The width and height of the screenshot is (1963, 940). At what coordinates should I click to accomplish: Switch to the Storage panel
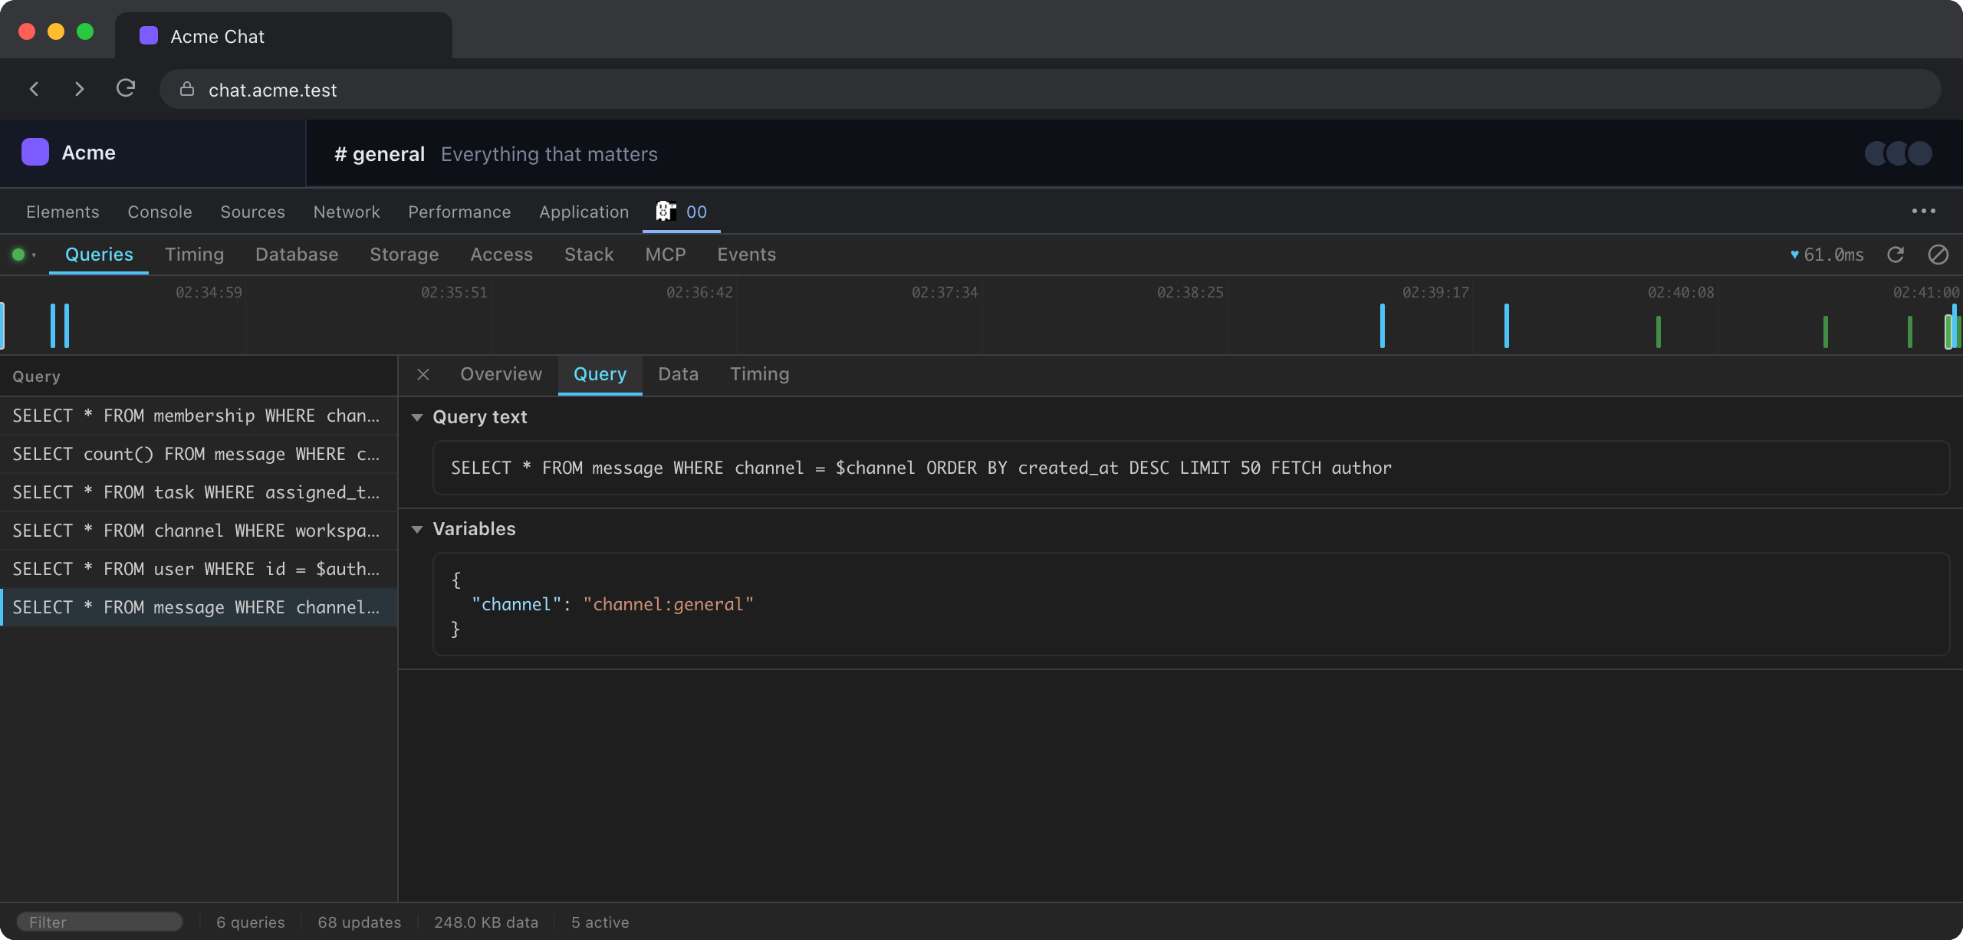(x=404, y=255)
